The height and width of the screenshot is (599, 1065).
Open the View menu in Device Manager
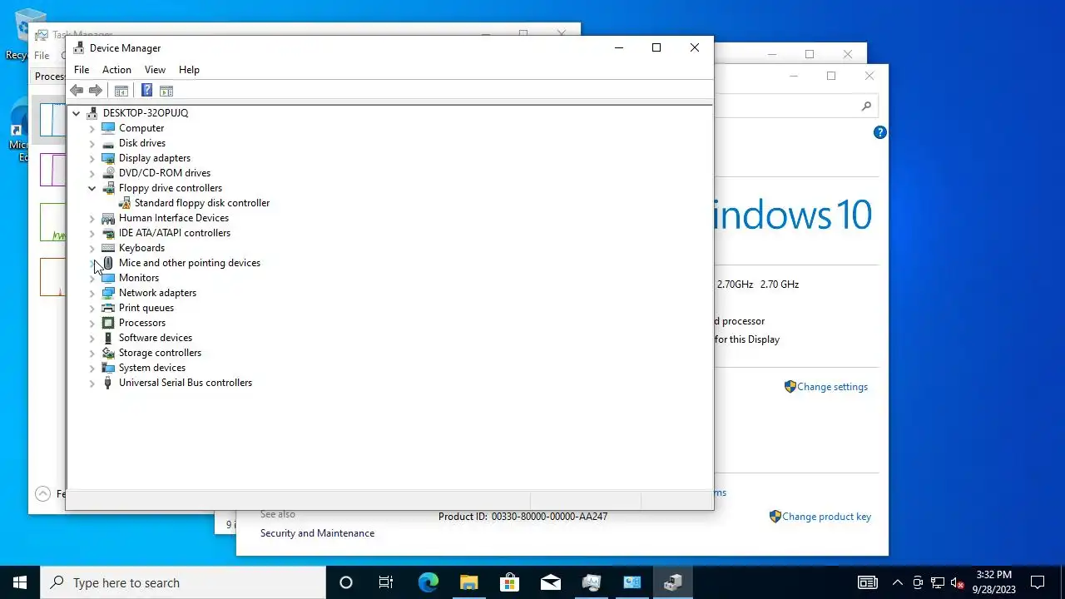point(155,70)
